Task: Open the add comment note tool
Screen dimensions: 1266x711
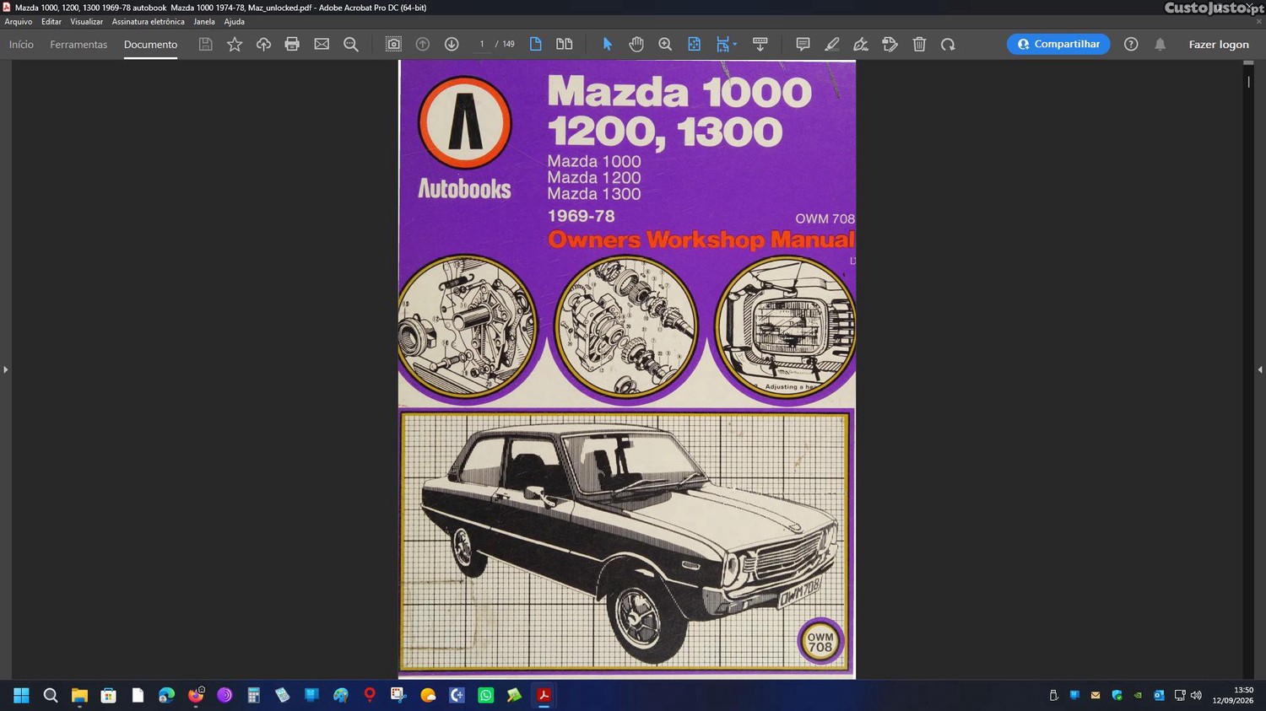Action: point(803,45)
